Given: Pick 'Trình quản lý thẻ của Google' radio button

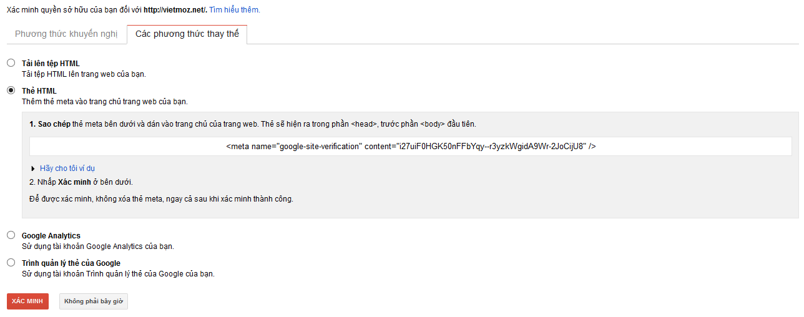Looking at the screenshot, I should 11,263.
